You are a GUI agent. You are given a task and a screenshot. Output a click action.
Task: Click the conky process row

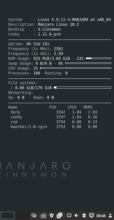pos(54,117)
